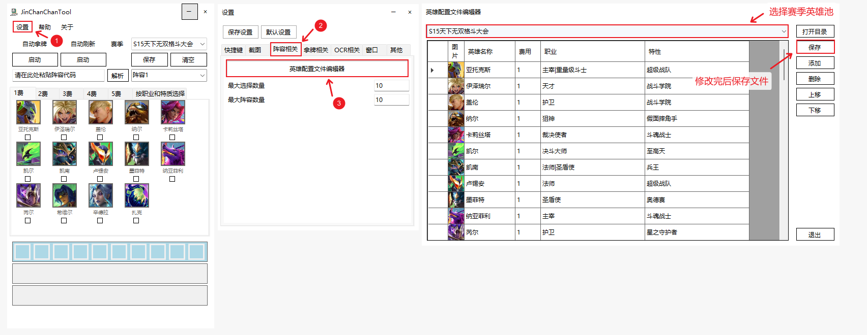Click the 删除 button in hero editor
The height and width of the screenshot is (335, 867).
coord(815,79)
